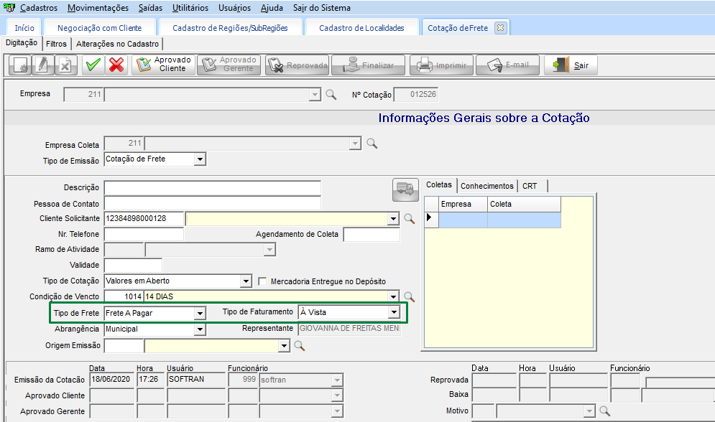Cancel with the red X icon

(x=116, y=65)
